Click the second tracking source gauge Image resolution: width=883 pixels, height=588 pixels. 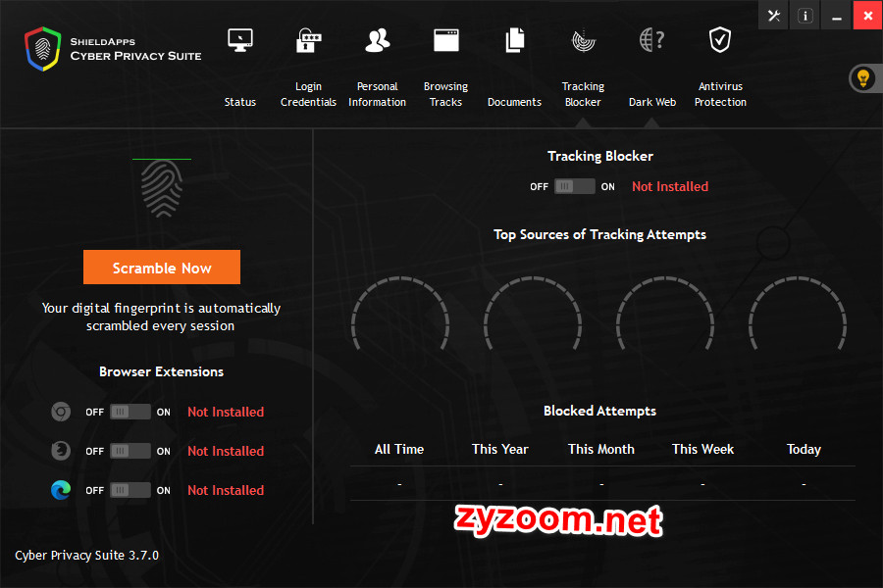point(533,314)
